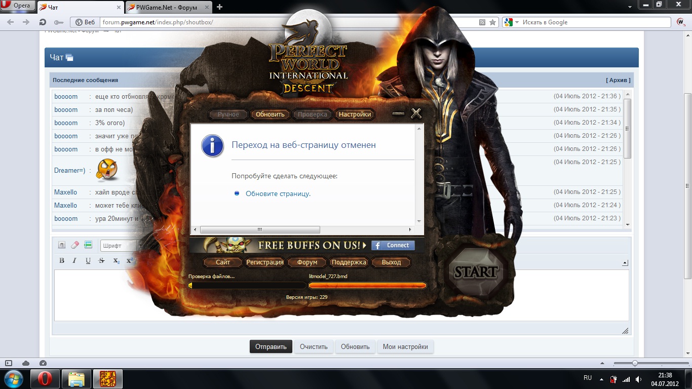
Task: Toggle bold formatting
Action: [62, 260]
